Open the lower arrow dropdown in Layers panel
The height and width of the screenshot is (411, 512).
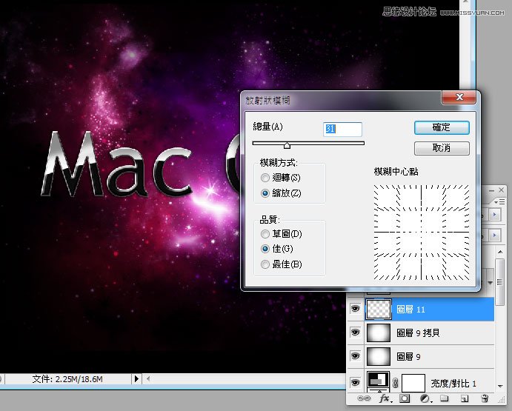(x=495, y=235)
